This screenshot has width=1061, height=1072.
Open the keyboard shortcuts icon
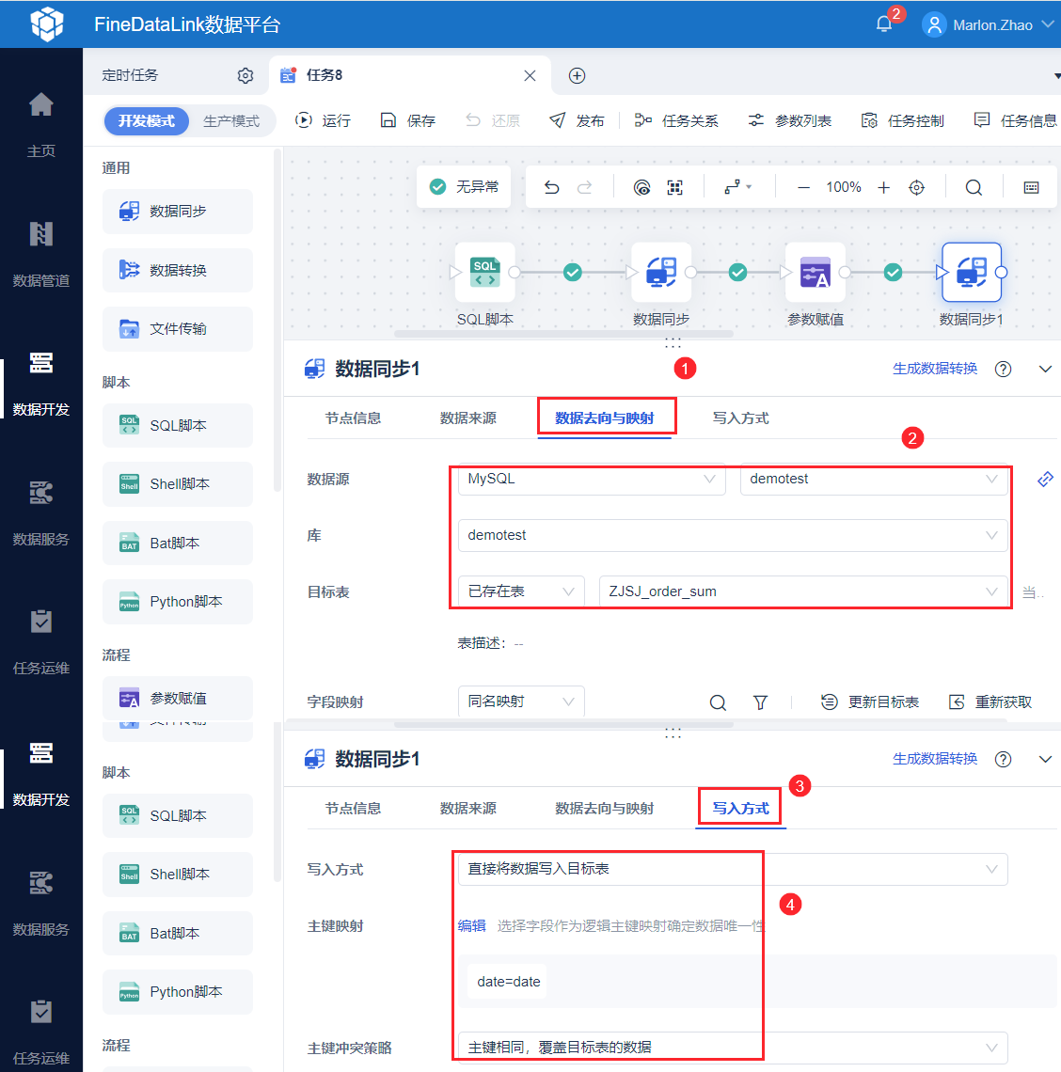point(1032,187)
